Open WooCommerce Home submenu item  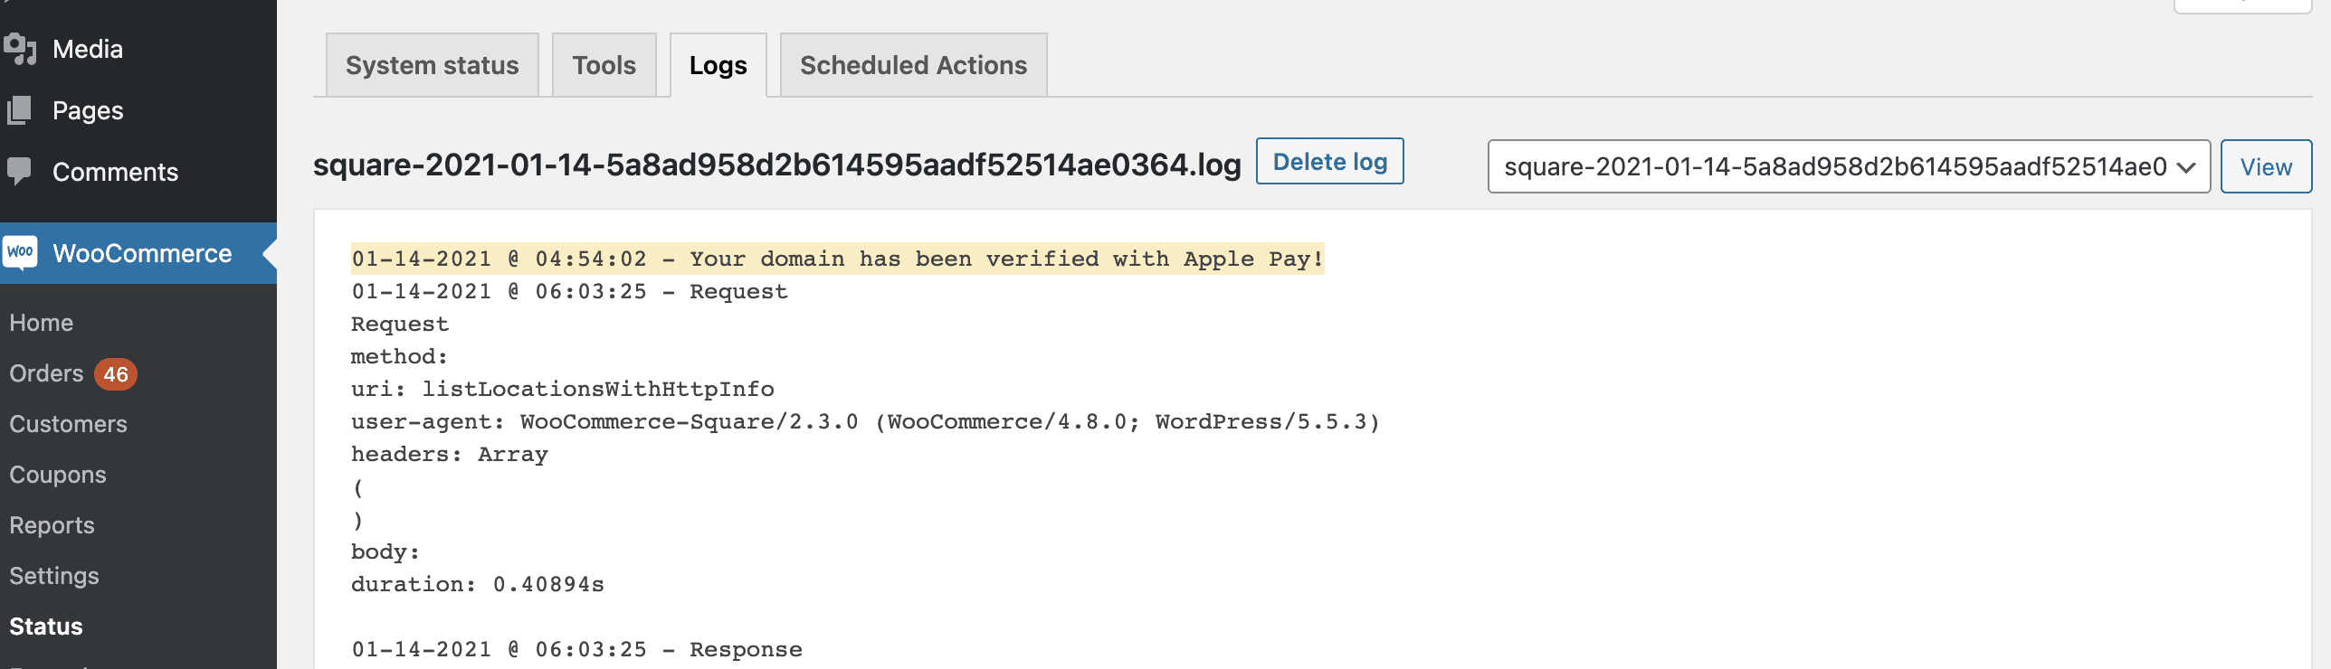point(42,323)
